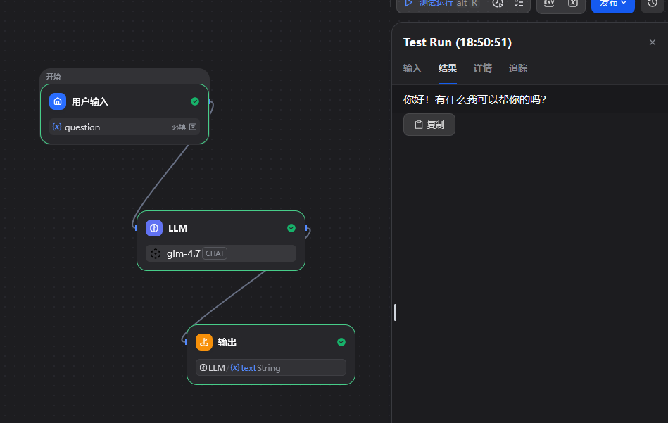This screenshot has height=423, width=668.
Task: Click the glm-4.7 model icon
Action: (x=156, y=253)
